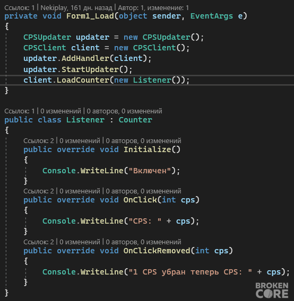Image resolution: width=294 pixels, height=301 pixels.
Task: Open the 'Ссылок: 2' CodeLens above OnClickRemoved
Action: coord(39,242)
